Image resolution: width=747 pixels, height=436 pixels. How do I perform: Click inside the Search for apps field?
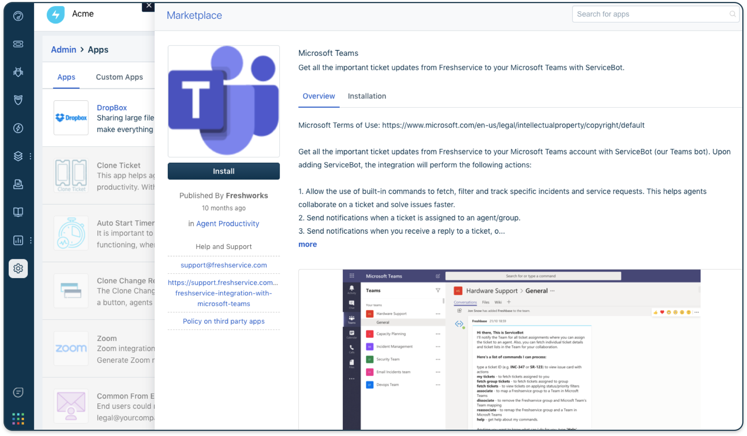636,14
